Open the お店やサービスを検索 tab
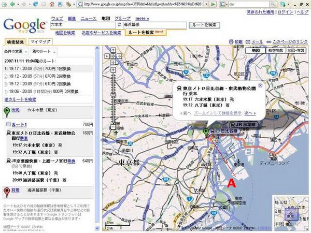311x233 pixels. coord(102,33)
